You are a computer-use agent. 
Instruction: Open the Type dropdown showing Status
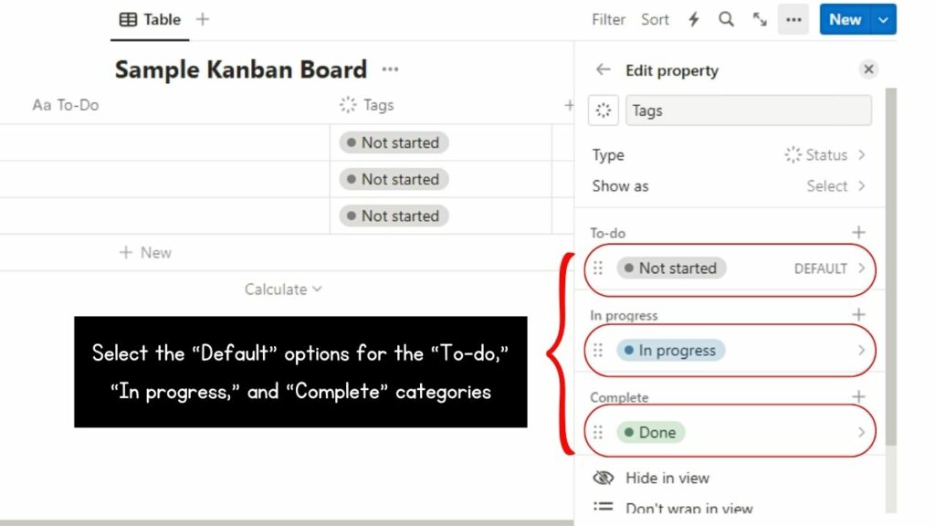(x=822, y=154)
